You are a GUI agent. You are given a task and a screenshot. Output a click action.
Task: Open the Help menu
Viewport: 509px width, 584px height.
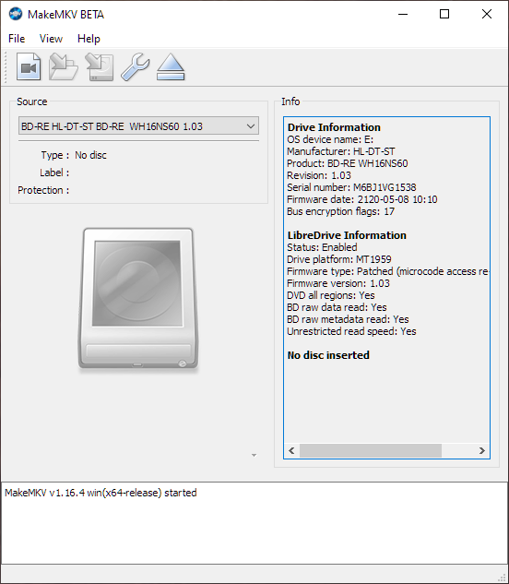pyautogui.click(x=89, y=39)
